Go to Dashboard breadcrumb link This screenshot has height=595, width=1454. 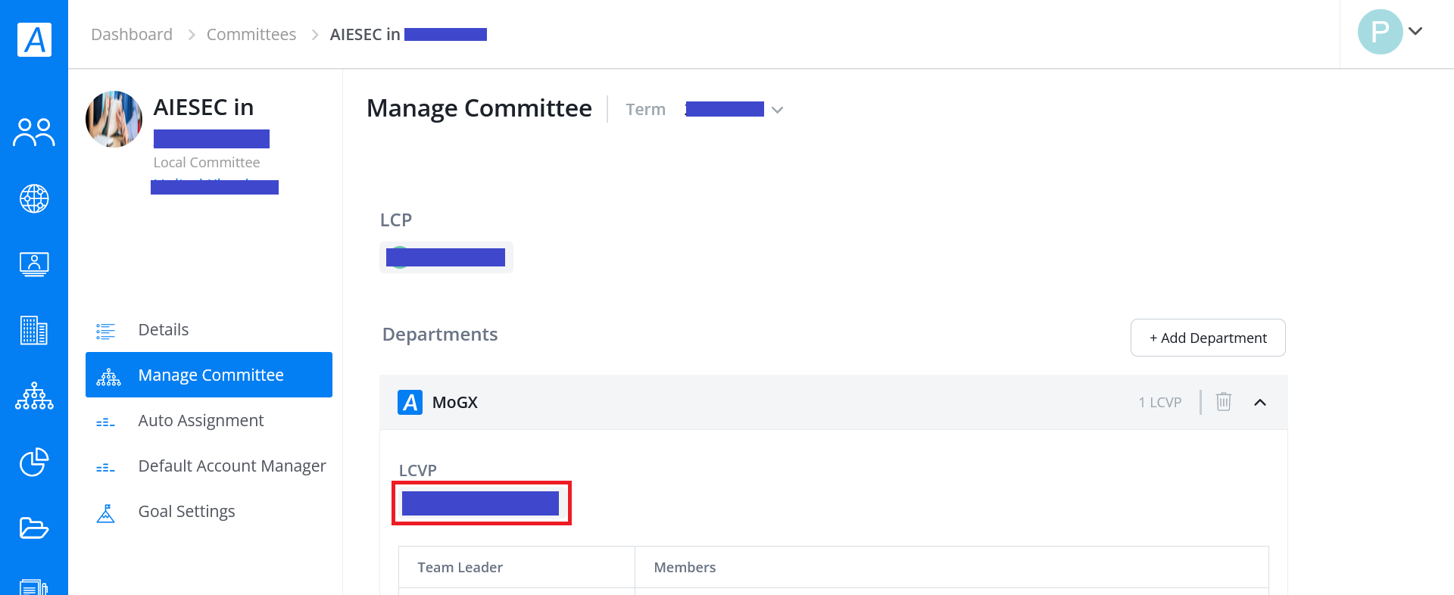tap(132, 35)
